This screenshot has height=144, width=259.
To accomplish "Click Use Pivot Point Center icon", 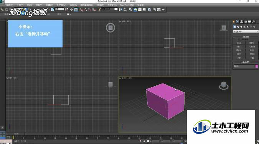I will click(x=66, y=10).
